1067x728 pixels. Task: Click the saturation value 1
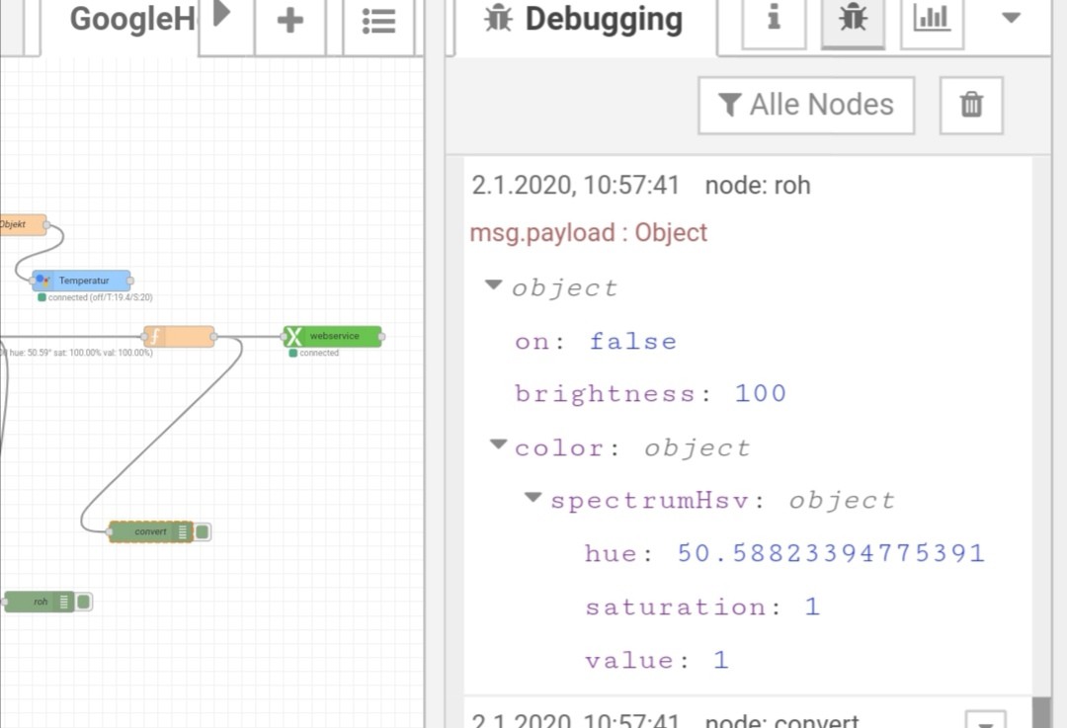tap(812, 607)
